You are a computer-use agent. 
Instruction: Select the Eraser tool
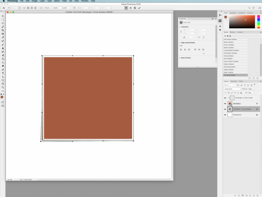3,55
